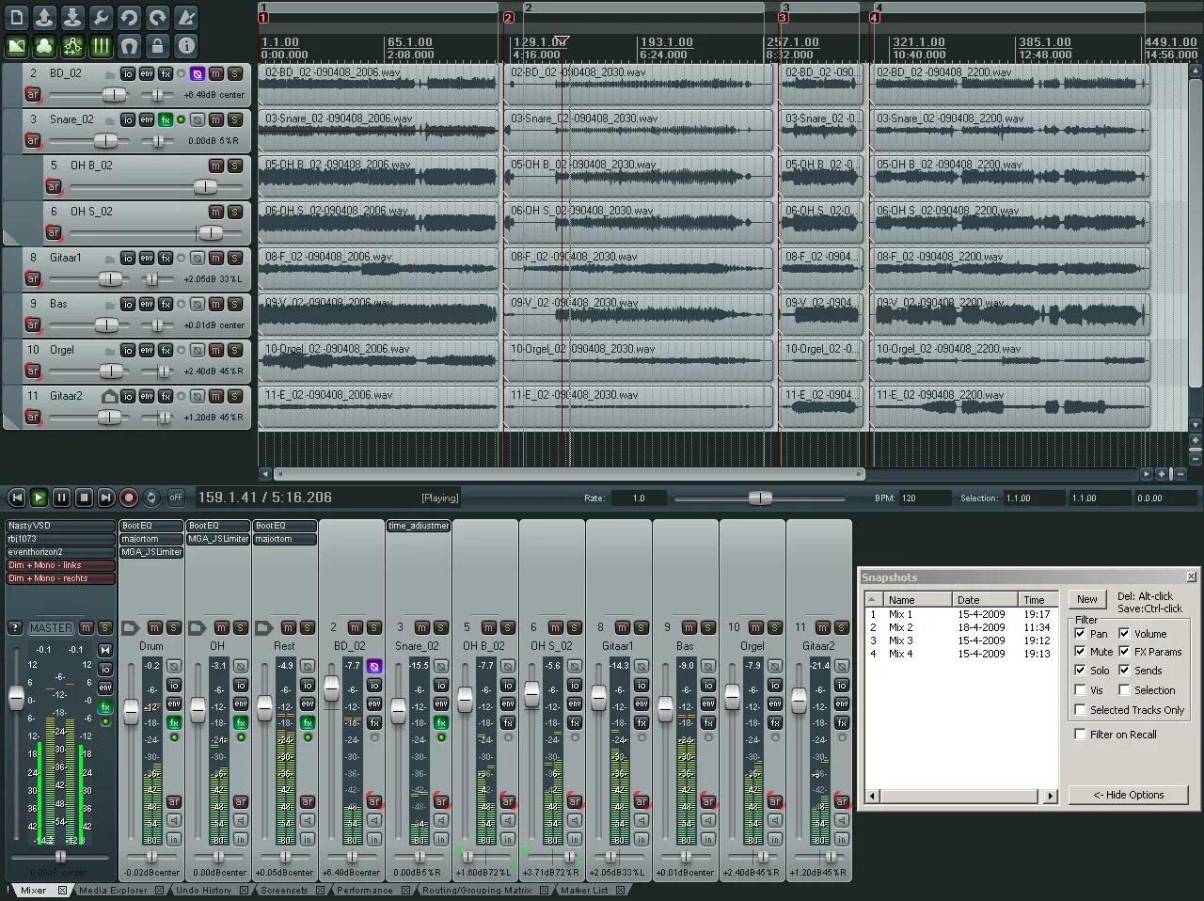Toggle grid lines icon in toolbar
This screenshot has height=901, width=1204.
point(102,45)
